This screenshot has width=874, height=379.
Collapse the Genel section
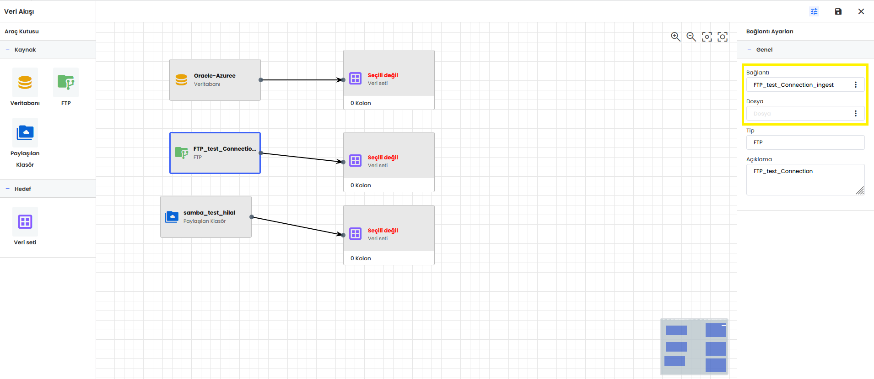pos(750,49)
